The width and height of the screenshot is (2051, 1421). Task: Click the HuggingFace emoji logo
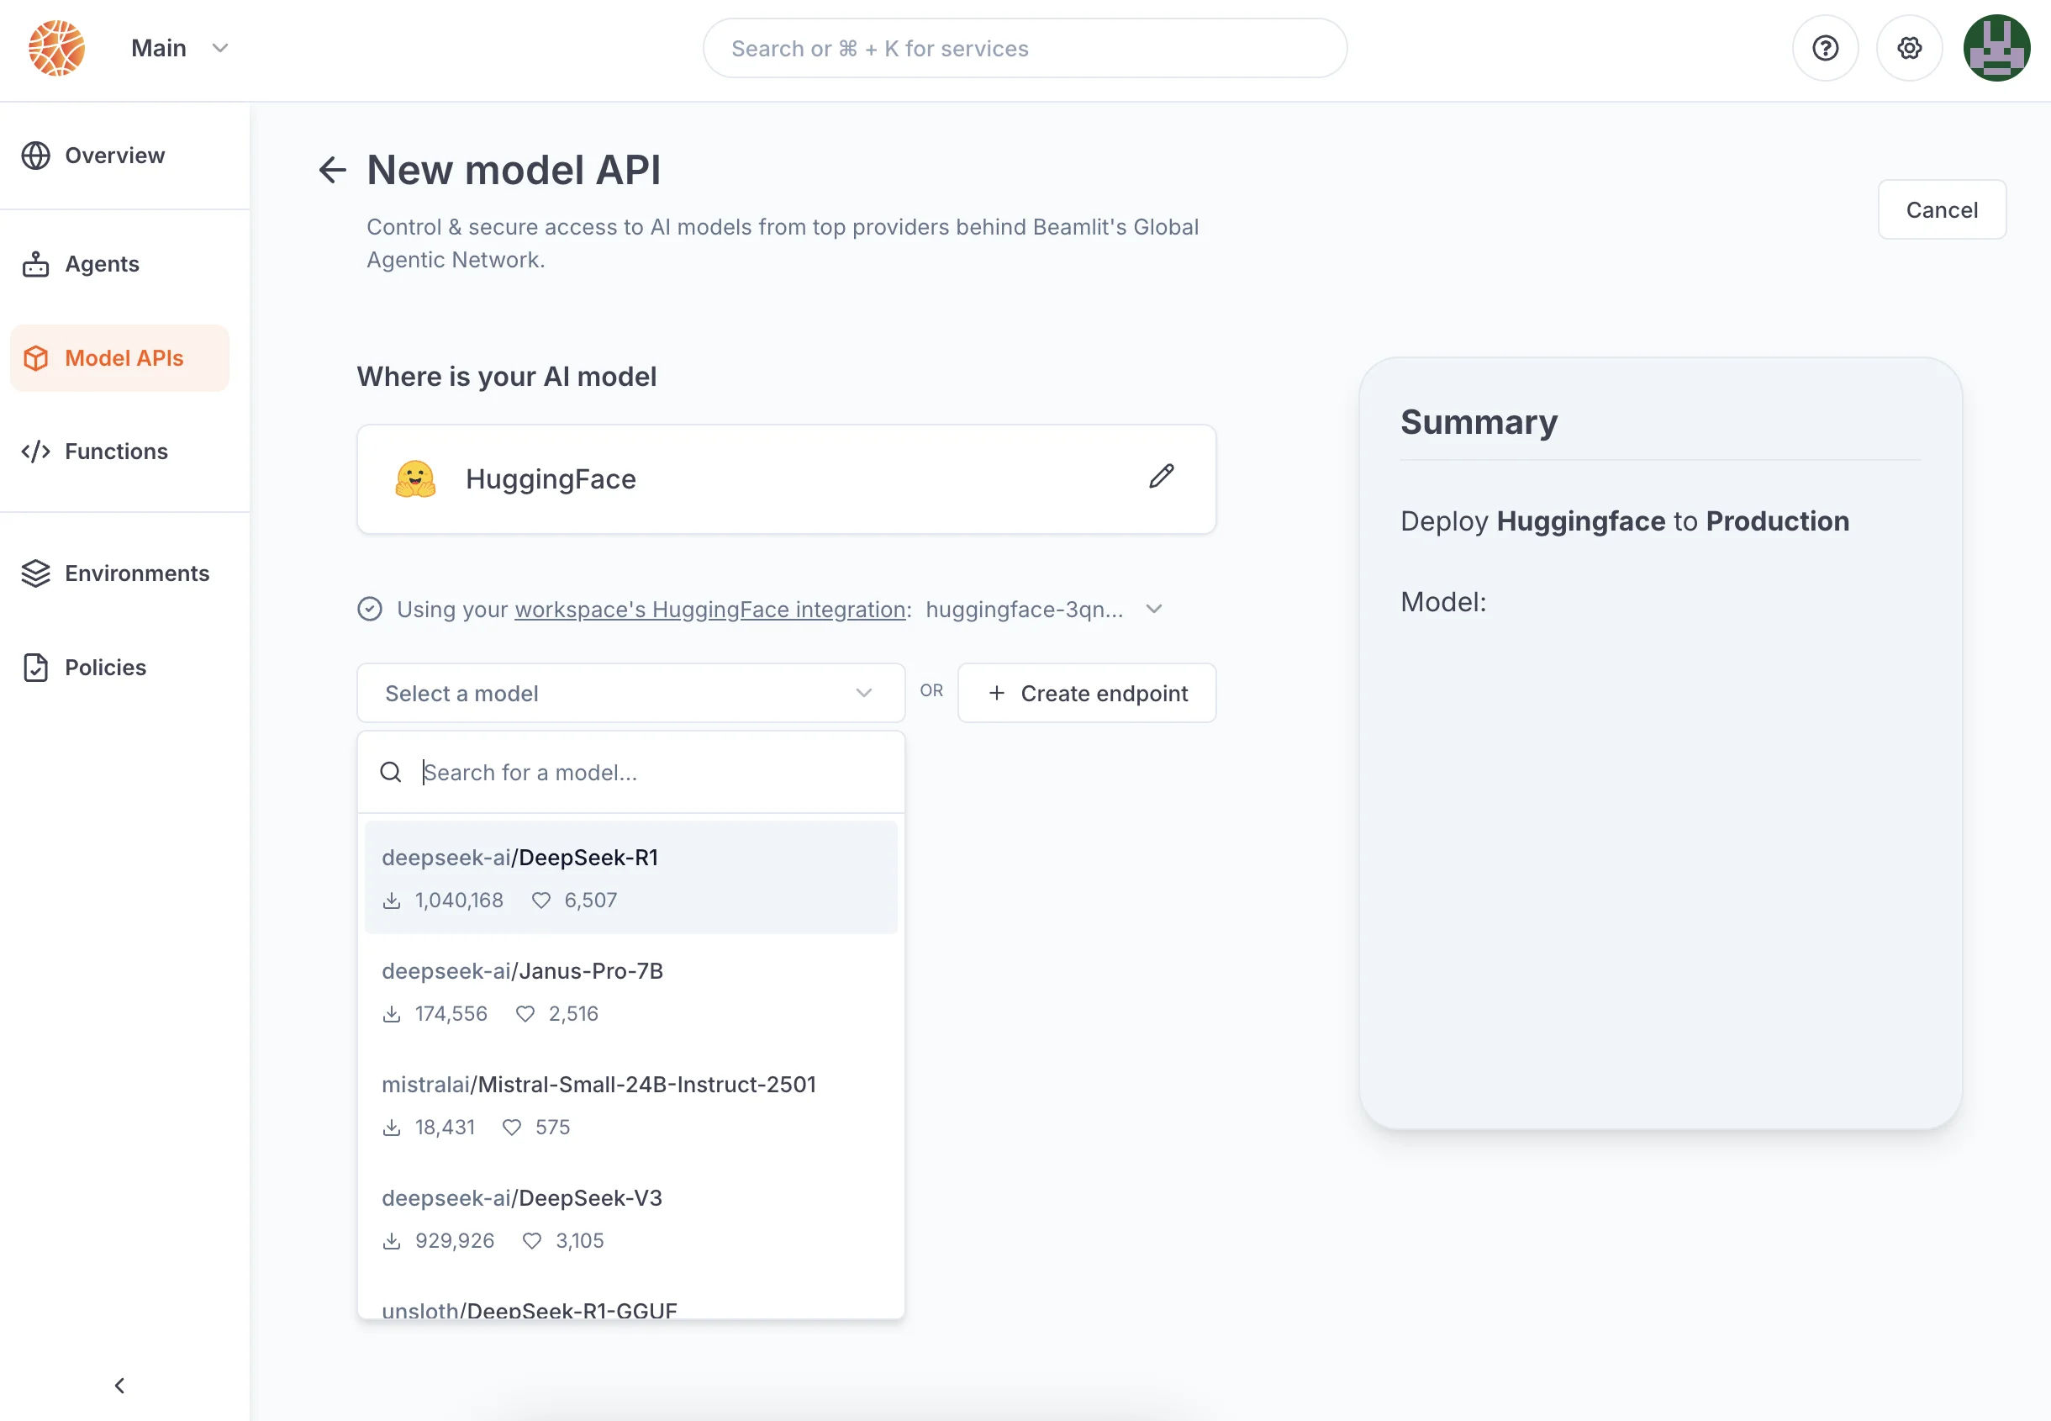point(415,479)
